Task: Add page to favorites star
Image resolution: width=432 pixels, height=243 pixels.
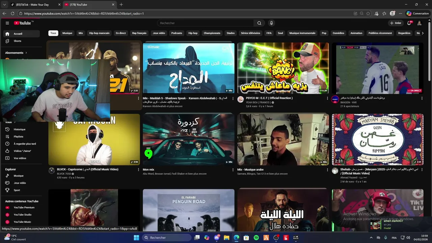Action: 368,13
